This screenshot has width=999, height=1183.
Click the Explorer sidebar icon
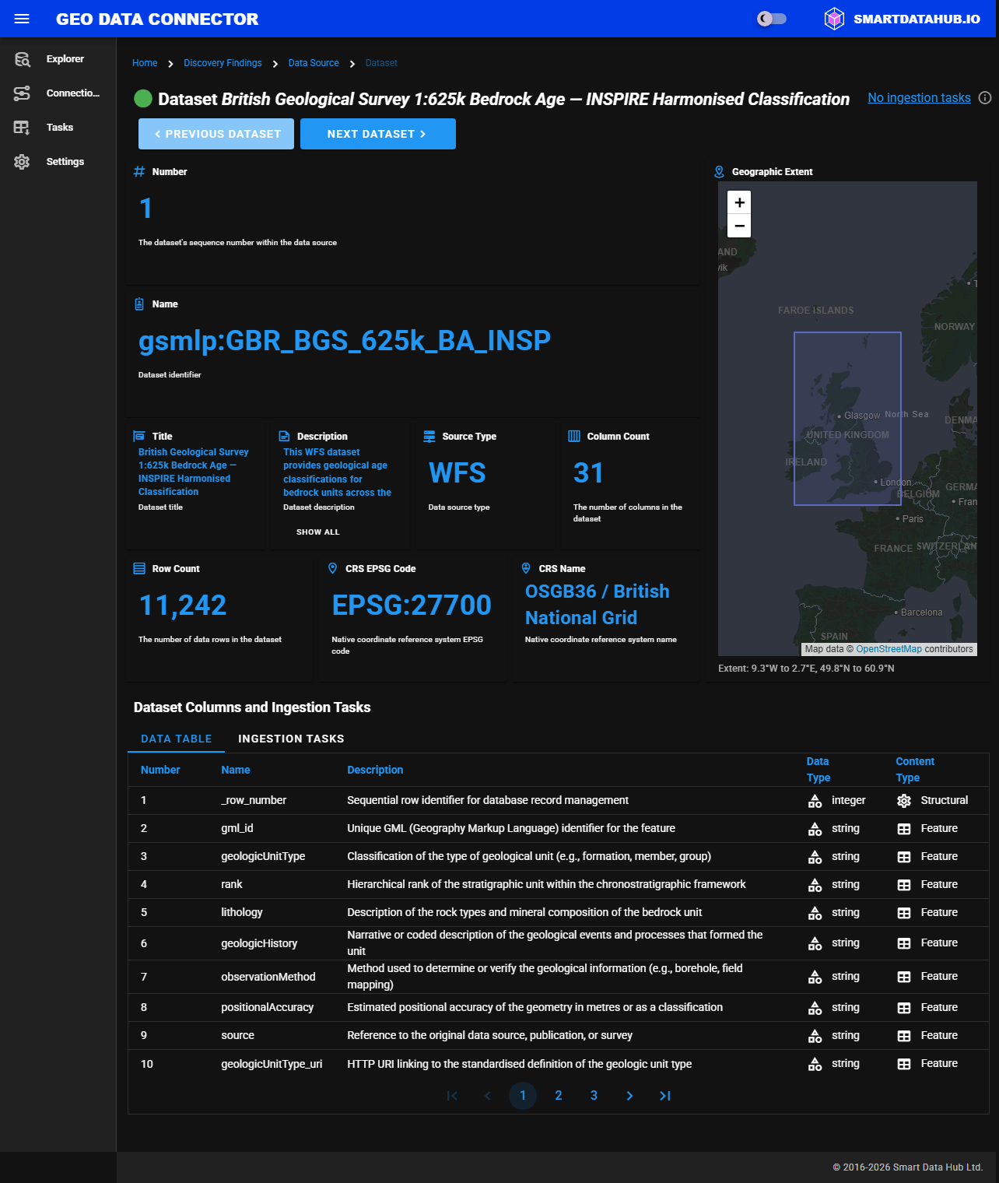pyautogui.click(x=22, y=59)
